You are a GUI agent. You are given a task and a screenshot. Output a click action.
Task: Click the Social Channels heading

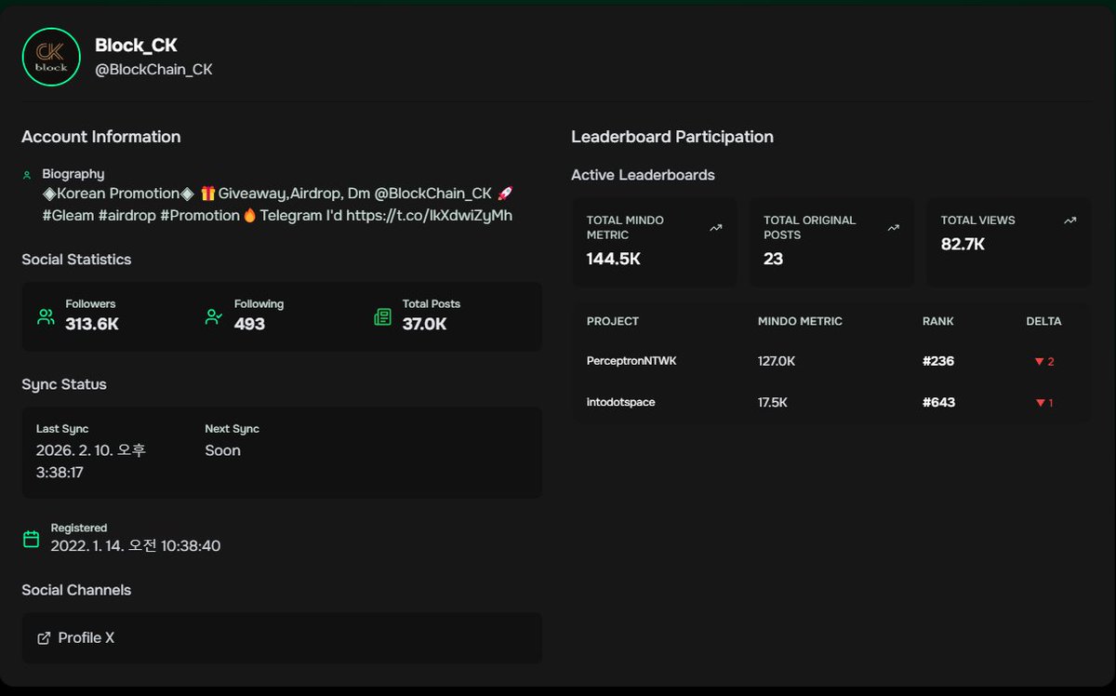[x=76, y=590]
